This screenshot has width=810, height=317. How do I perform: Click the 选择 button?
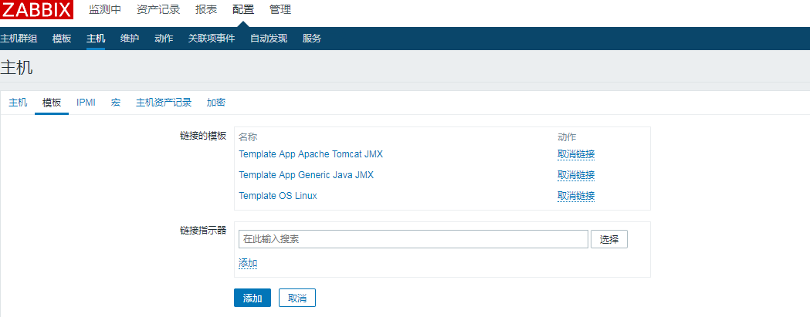(x=609, y=239)
